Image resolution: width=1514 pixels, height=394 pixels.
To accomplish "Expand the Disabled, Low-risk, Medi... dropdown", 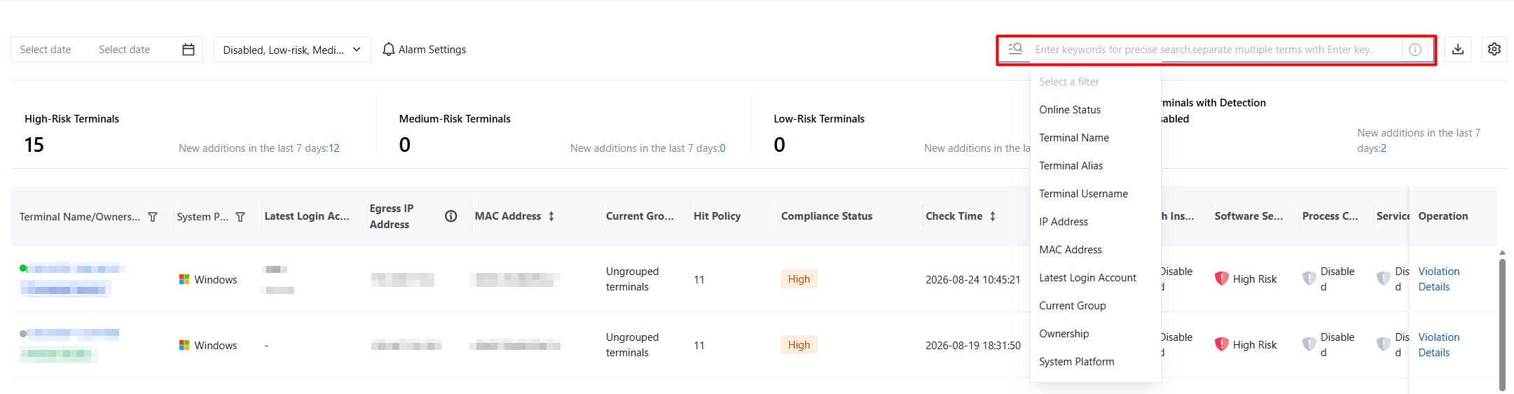I will (x=292, y=50).
